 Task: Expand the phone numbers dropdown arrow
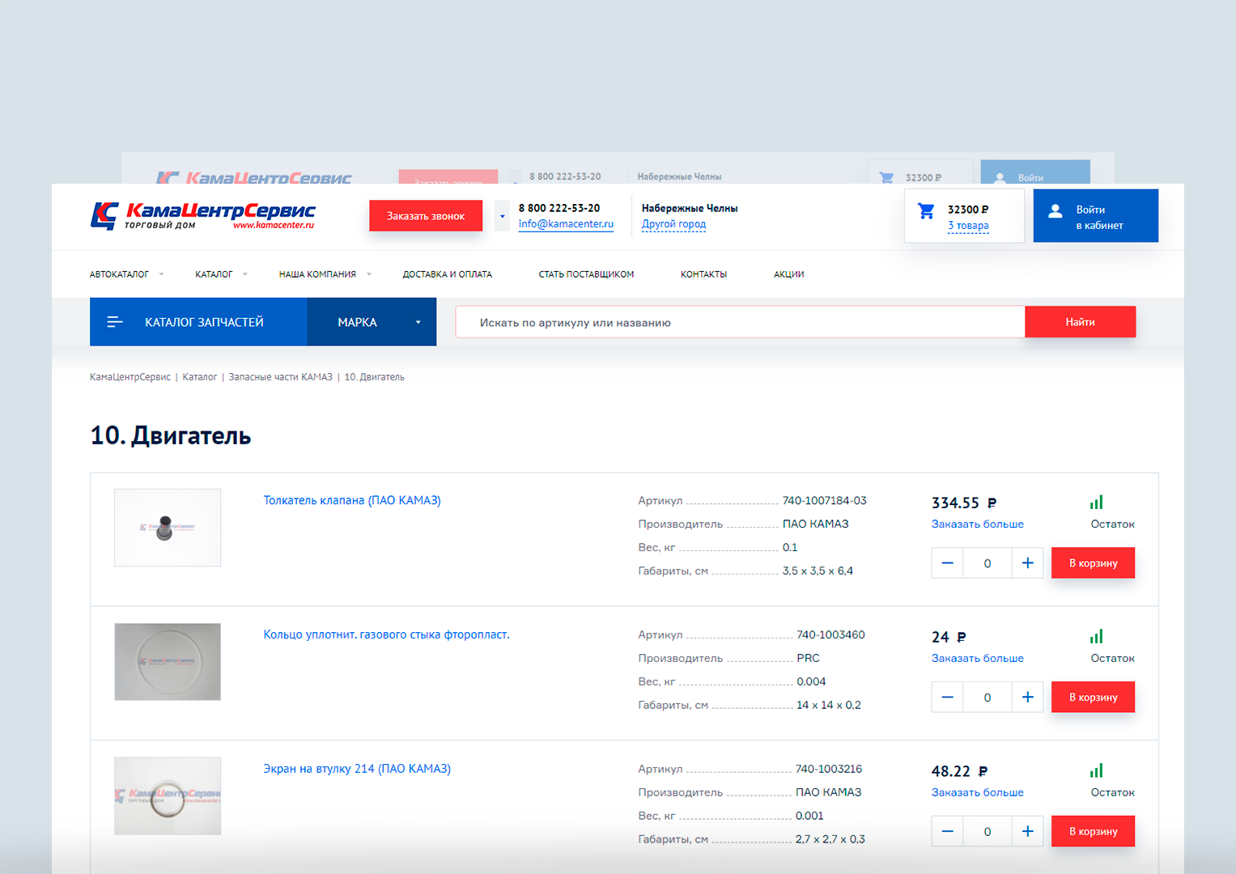pos(502,216)
